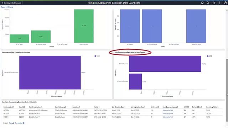Screen dimensions: 228x128
Task: Select the green 'After 120 days' bar
Action: [84, 26]
